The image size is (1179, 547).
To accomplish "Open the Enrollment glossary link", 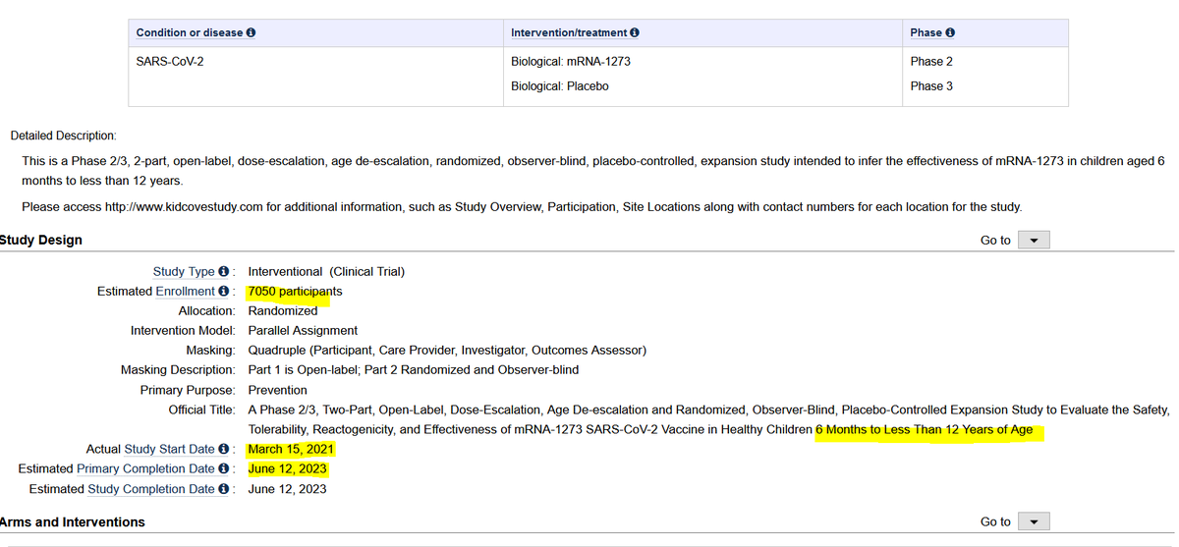I will pyautogui.click(x=185, y=292).
